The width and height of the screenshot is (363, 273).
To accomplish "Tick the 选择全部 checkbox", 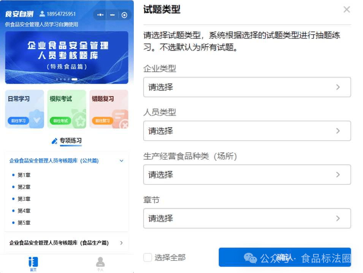I will [x=147, y=257].
